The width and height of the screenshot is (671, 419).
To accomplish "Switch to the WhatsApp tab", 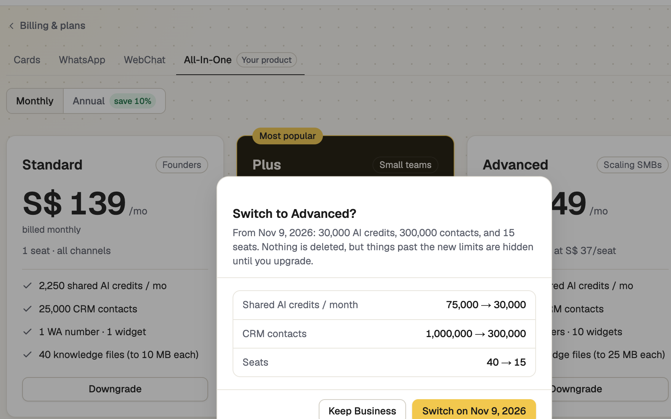I will pyautogui.click(x=82, y=60).
